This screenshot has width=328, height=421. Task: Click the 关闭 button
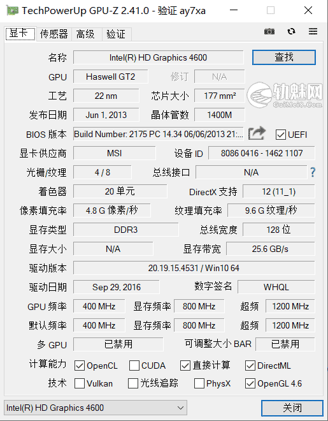pyautogui.click(x=292, y=408)
